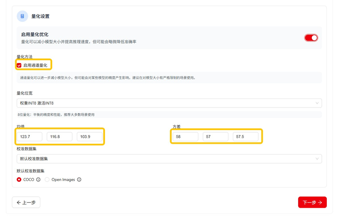Screen dimensions: 339x219
Task: Click the info icon next to Open Images
Action: (x=79, y=180)
